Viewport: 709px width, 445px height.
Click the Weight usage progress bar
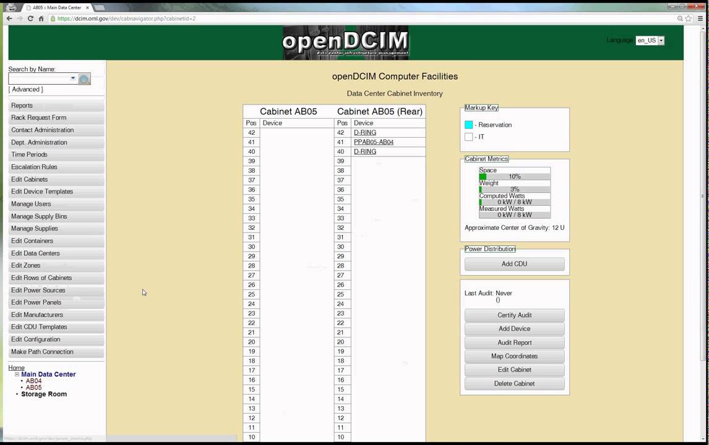pyautogui.click(x=515, y=189)
